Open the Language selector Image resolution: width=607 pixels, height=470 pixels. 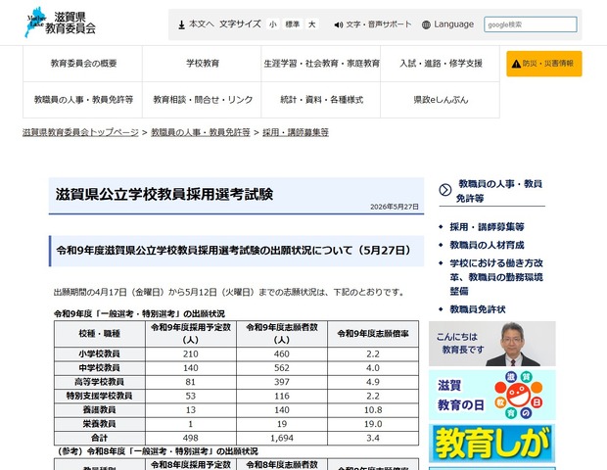pyautogui.click(x=447, y=24)
